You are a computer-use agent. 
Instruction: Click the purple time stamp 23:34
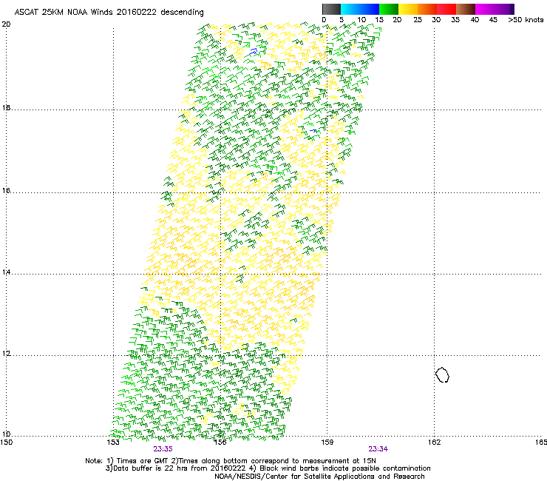click(x=378, y=449)
